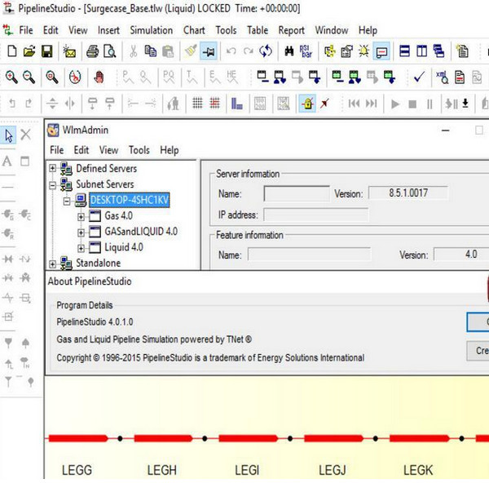This screenshot has width=489, height=483.
Task: Expand the Defined Servers tree node
Action: 54,169
